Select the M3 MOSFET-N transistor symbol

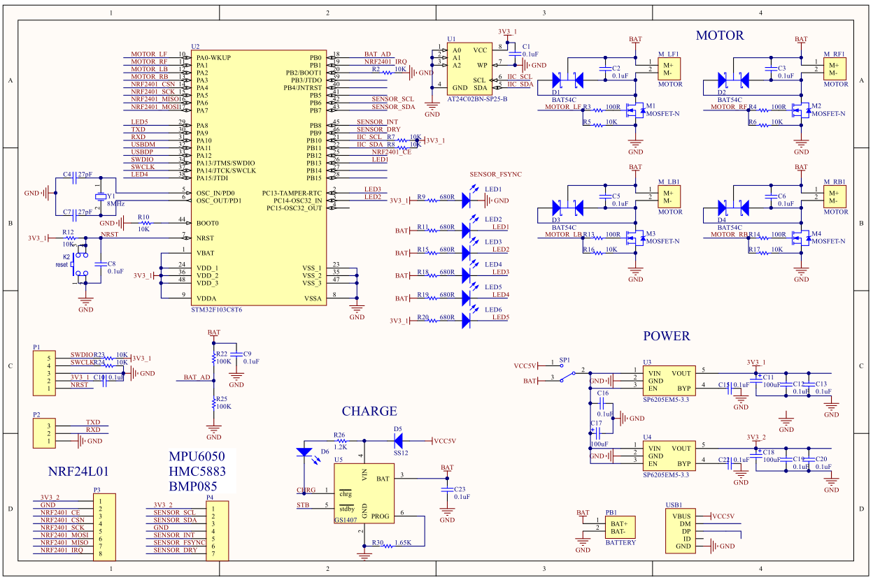[634, 238]
